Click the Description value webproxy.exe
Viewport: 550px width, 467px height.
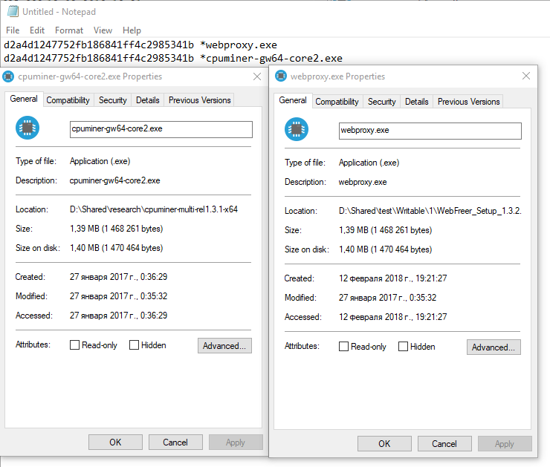[x=363, y=182]
